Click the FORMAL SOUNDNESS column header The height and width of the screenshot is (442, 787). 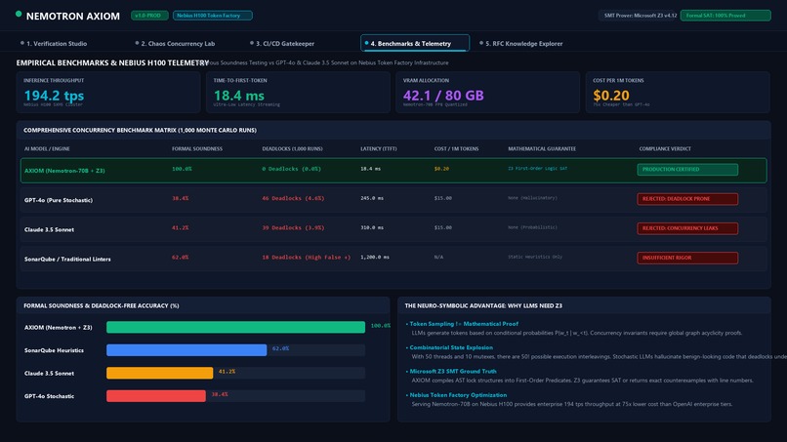click(197, 149)
